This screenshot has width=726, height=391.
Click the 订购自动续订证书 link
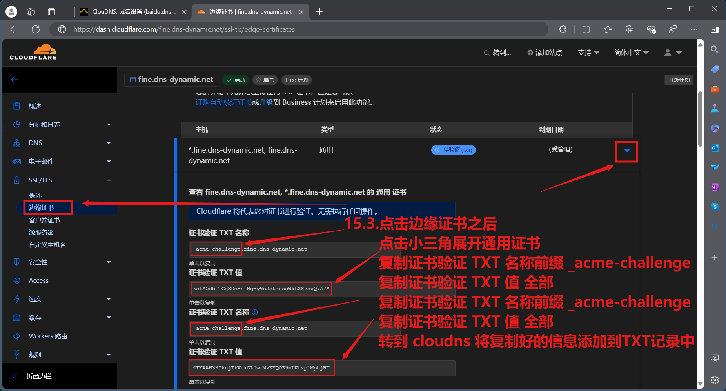pos(223,102)
